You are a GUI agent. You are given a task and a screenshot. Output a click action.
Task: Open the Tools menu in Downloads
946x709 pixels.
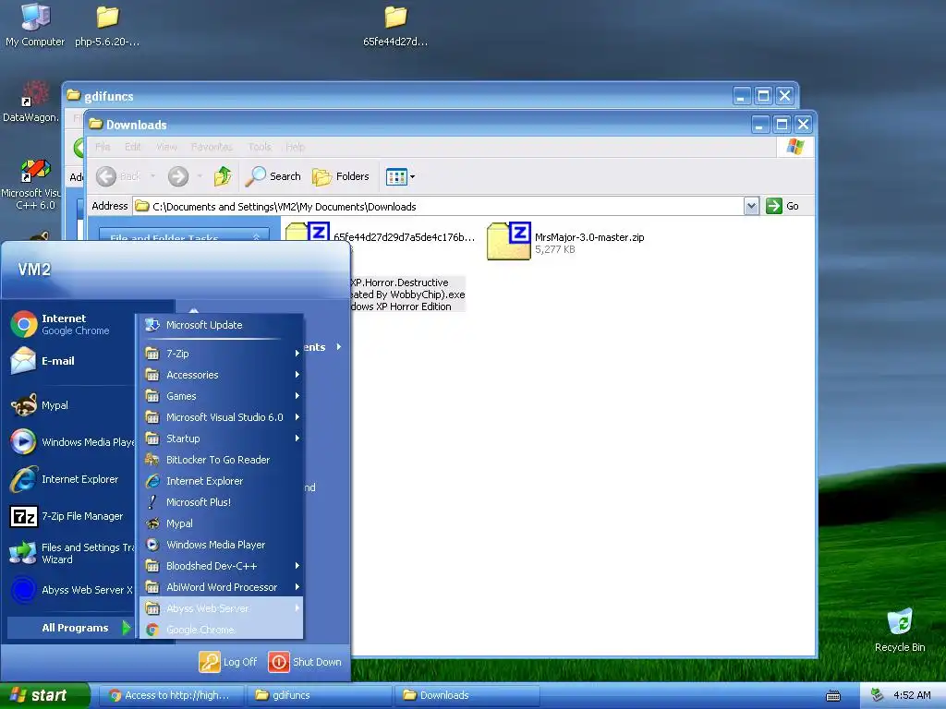coord(260,147)
